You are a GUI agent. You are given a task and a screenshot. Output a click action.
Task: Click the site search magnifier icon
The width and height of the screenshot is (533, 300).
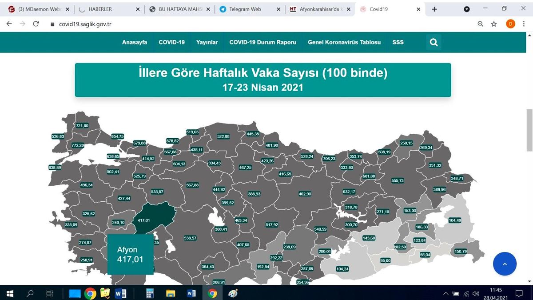pos(434,42)
